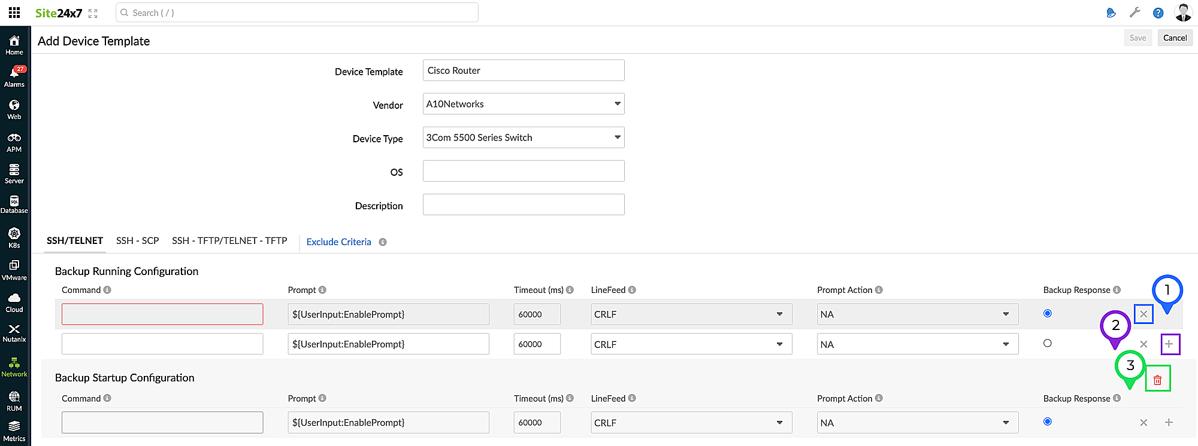This screenshot has width=1198, height=446.
Task: Open the help question mark icon
Action: tap(1158, 13)
